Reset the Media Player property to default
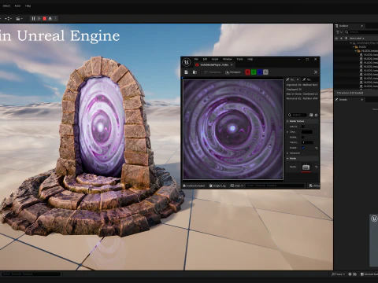 (317, 167)
